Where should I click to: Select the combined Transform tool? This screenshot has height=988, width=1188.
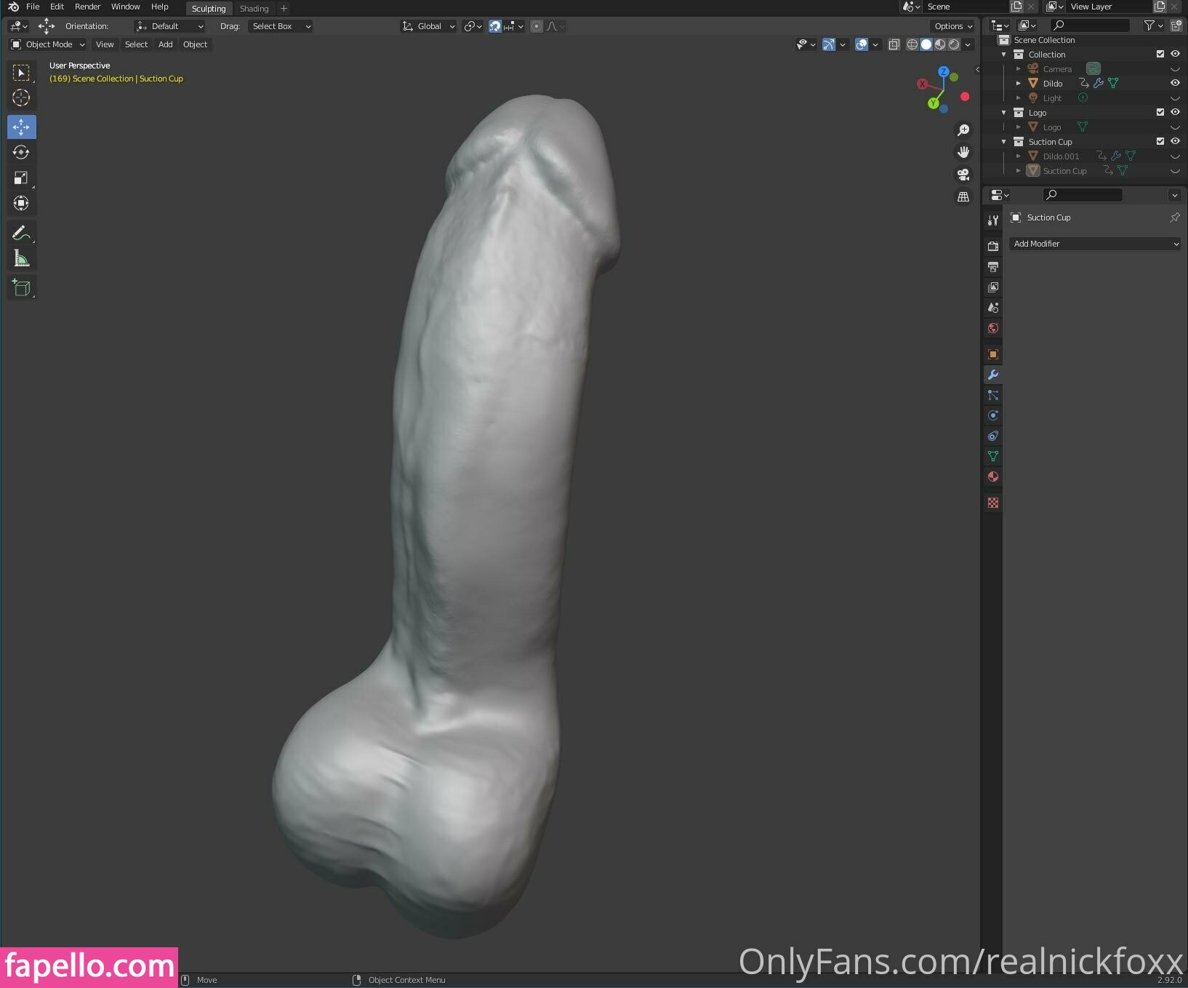tap(21, 203)
